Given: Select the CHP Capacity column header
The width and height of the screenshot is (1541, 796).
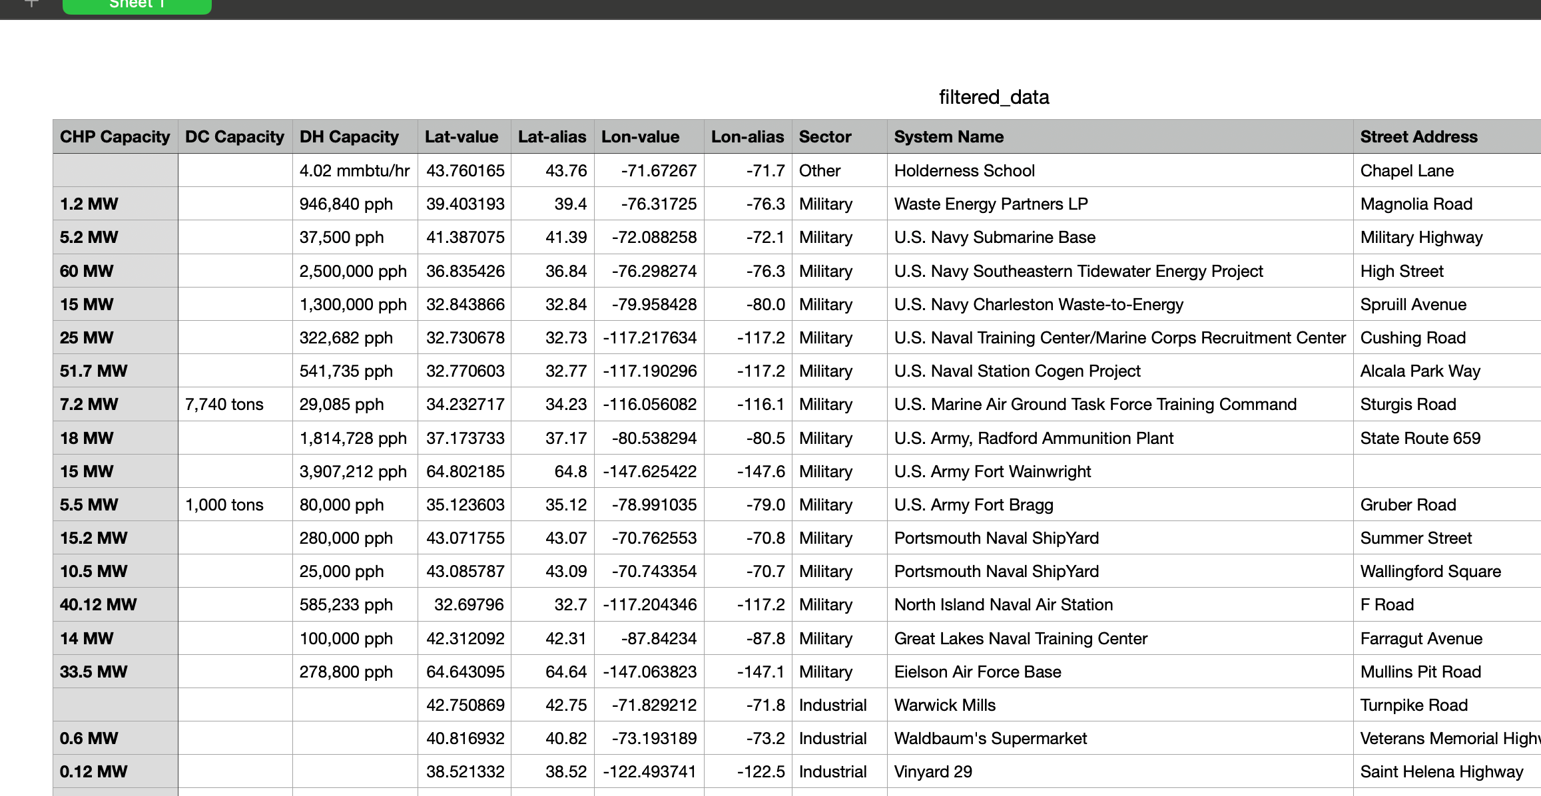Looking at the screenshot, I should tap(115, 136).
